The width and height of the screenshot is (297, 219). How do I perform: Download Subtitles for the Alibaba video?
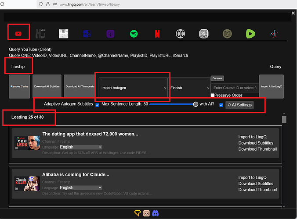coord(256,184)
